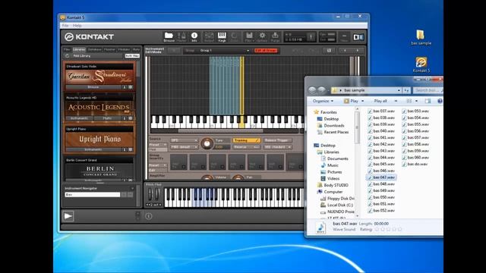Click the Multis button on Acoustic Legends HD

(108, 118)
